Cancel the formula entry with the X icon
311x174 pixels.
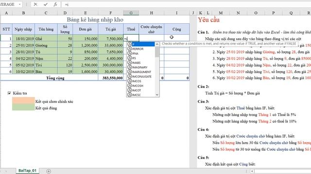point(35,4)
